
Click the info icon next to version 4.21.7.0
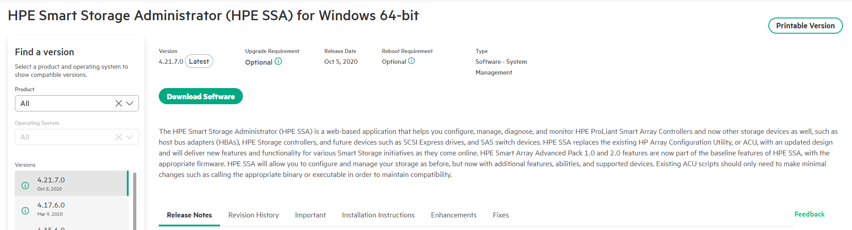pyautogui.click(x=26, y=186)
